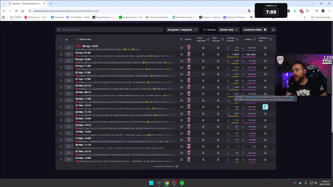Image resolution: width=333 pixels, height=187 pixels.
Task: Reload the page in Chrome
Action: click(16, 11)
